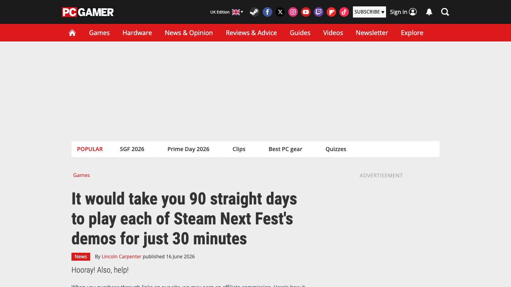Click the 'published 16 June 2026' date

(169, 257)
